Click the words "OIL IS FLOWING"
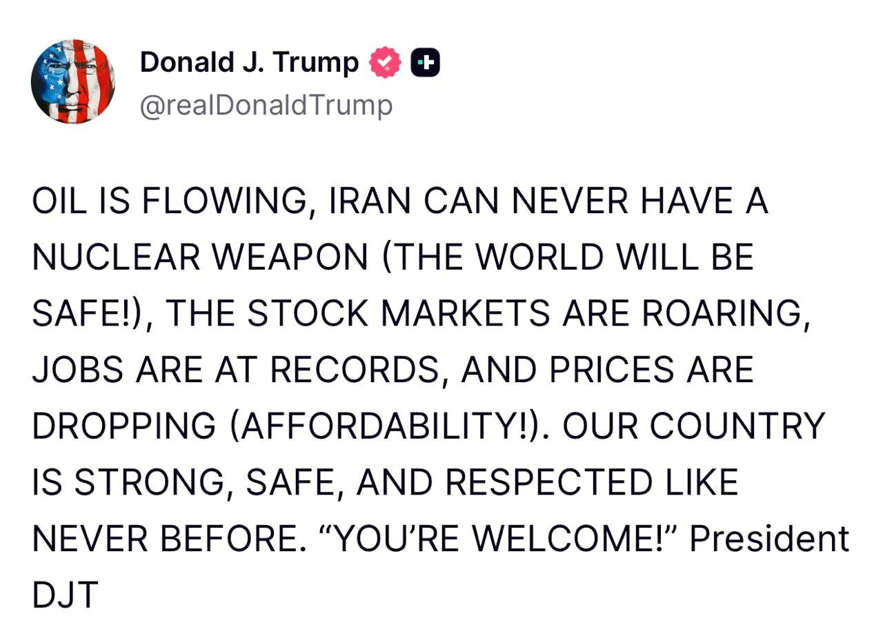 coord(170,201)
